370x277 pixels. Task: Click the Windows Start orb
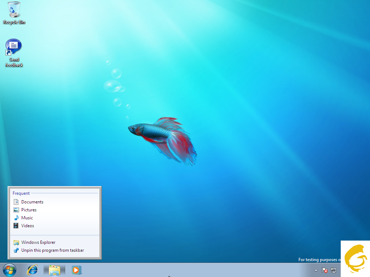tap(9, 270)
